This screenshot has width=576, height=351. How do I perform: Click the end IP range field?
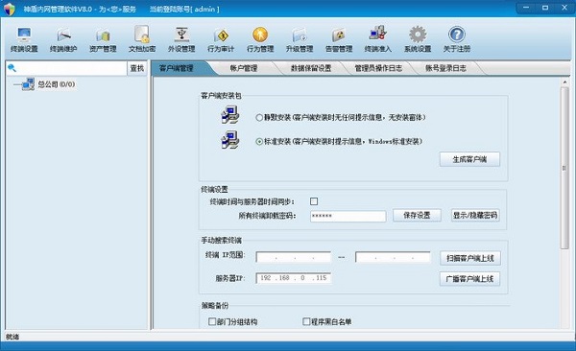393,257
